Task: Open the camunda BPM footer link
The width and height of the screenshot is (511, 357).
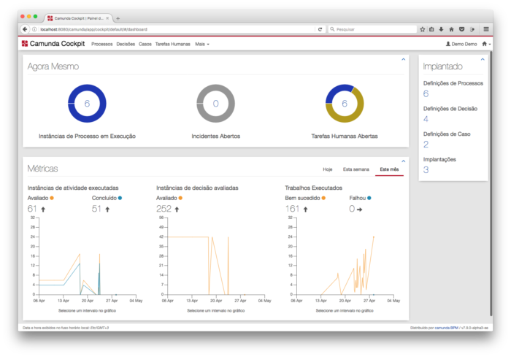Action: pos(446,328)
